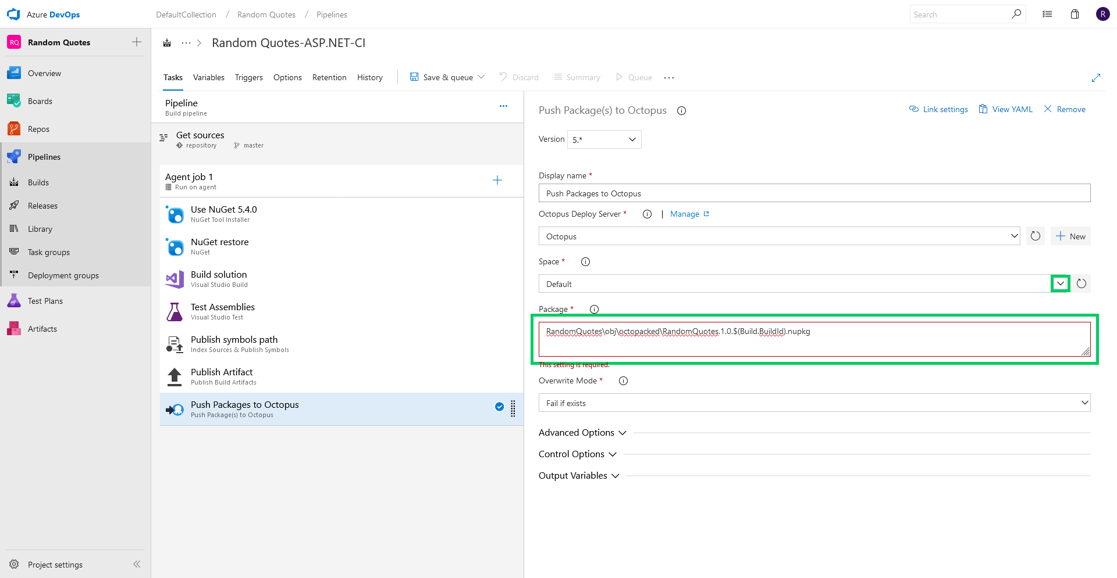Switch to the Options tab

(x=287, y=77)
